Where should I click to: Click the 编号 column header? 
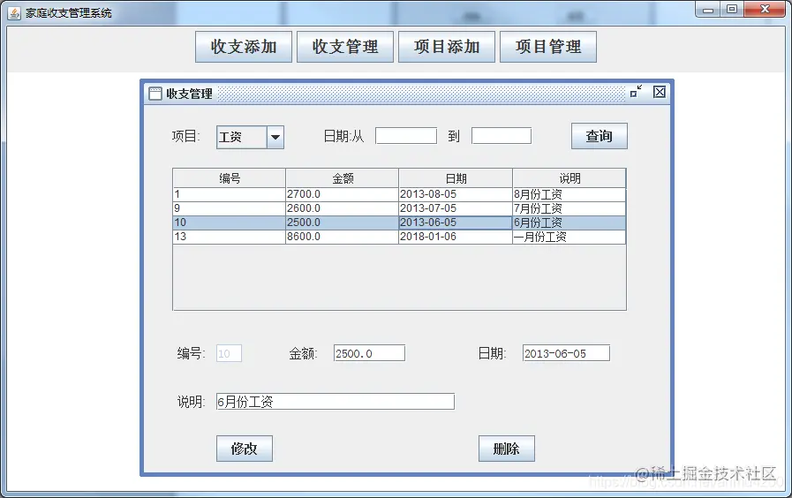tap(230, 178)
